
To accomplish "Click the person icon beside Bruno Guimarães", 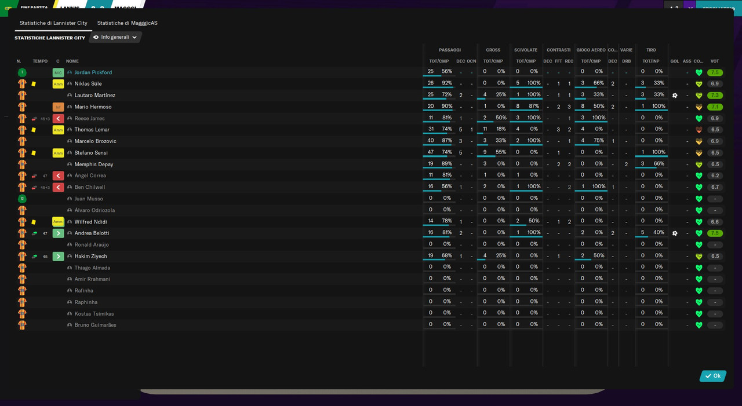I will point(70,325).
